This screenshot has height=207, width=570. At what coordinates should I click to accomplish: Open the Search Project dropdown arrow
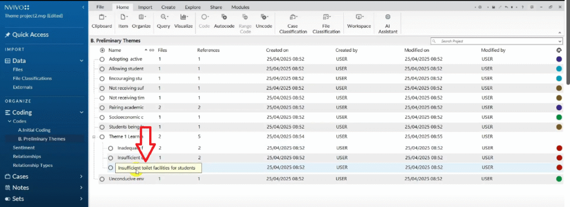(x=560, y=41)
